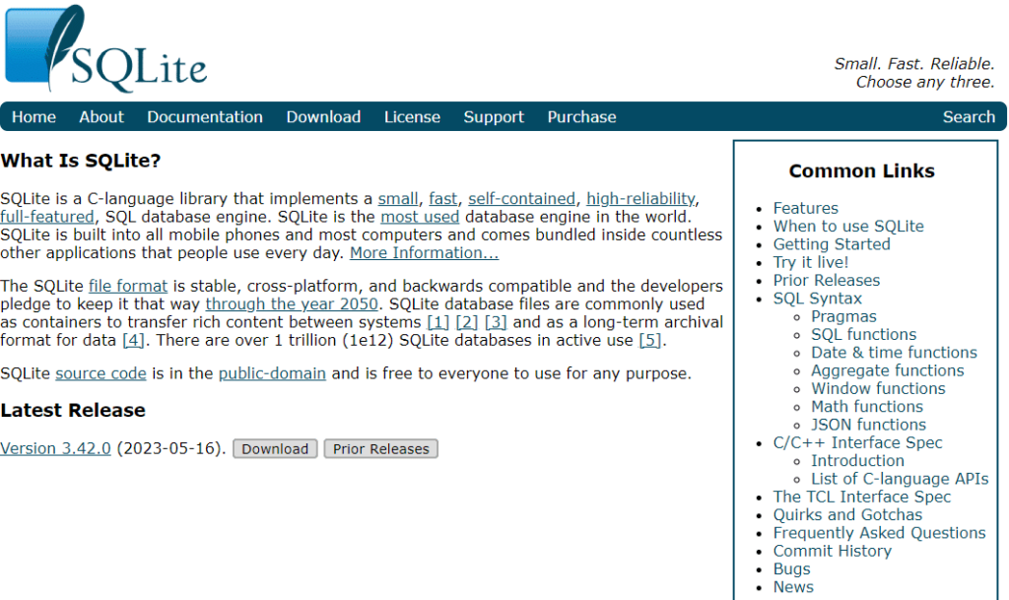
Task: Follow the 'most used' database link
Action: point(420,216)
